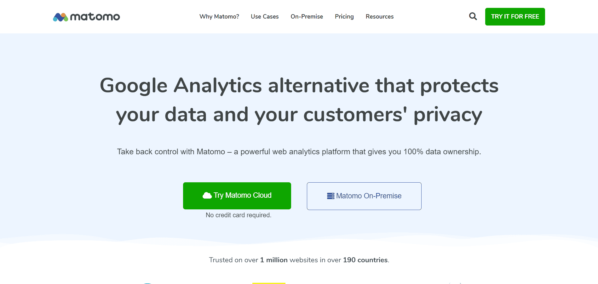Screen dimensions: 598x284
Task: Expand the Resources navigation menu
Action: click(x=380, y=16)
